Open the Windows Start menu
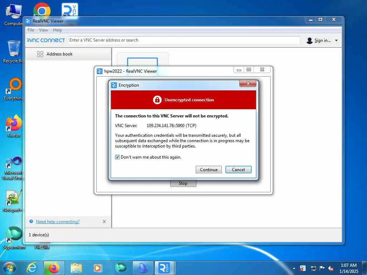 pos(9,268)
